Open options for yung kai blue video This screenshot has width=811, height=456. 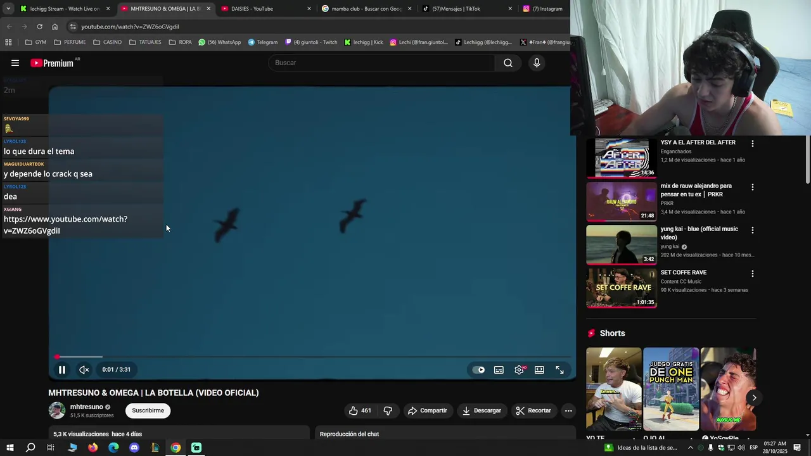click(753, 231)
